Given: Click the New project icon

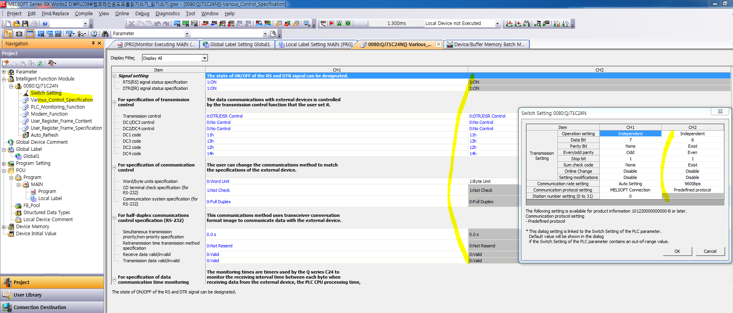Looking at the screenshot, I should coord(9,24).
